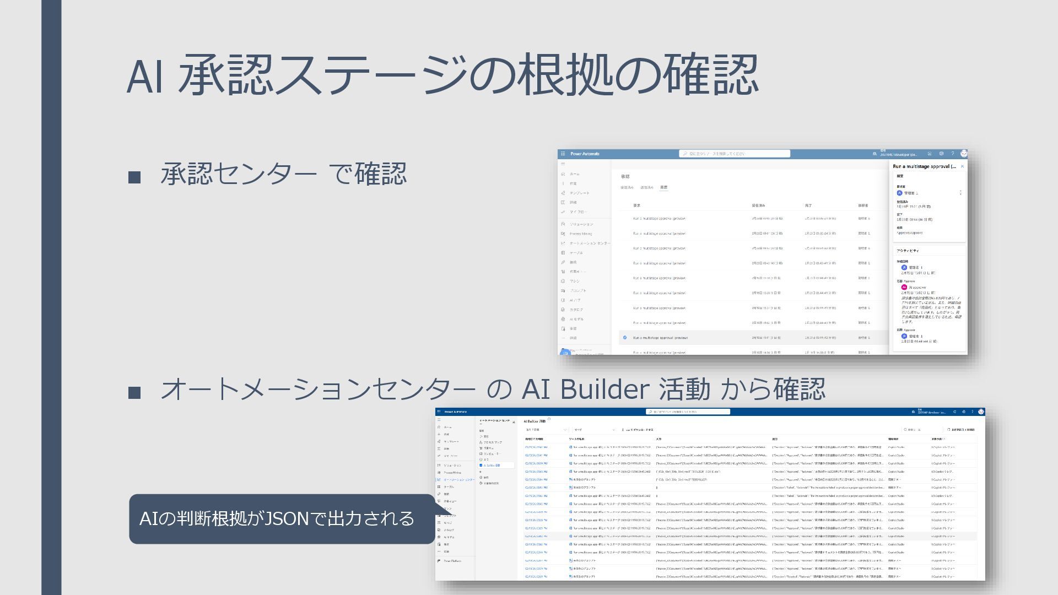Open the date range dropdown in AI Builder activity
This screenshot has height=595, width=1058.
[546, 430]
